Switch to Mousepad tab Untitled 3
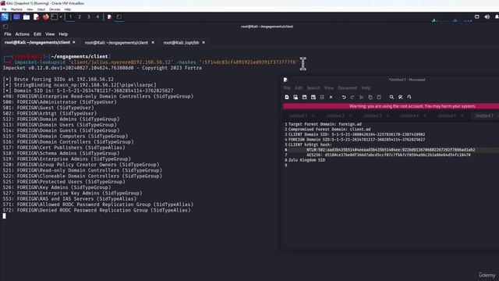The image size is (499, 281). pos(373,116)
